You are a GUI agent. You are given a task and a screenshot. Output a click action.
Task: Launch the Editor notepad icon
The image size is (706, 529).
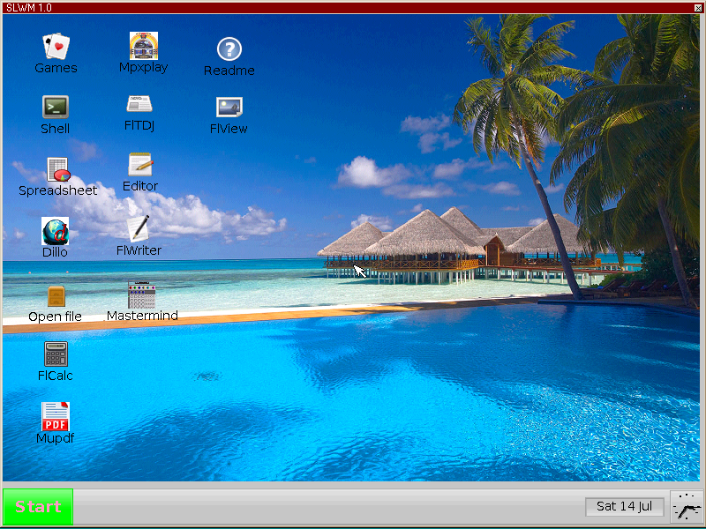coord(140,165)
